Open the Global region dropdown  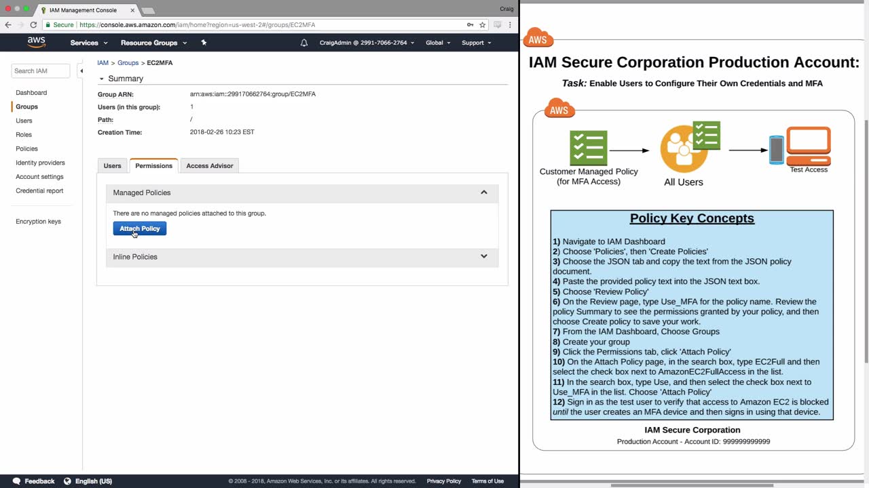click(x=438, y=43)
